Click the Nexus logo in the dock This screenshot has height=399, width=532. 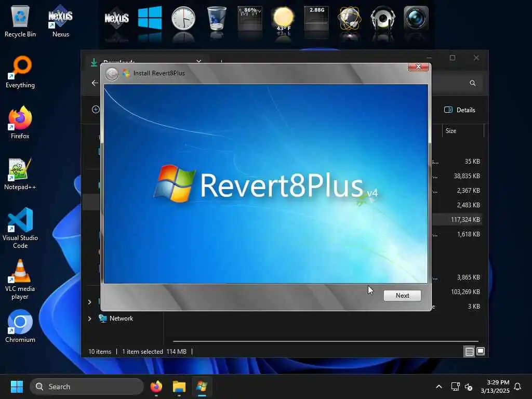tap(116, 18)
